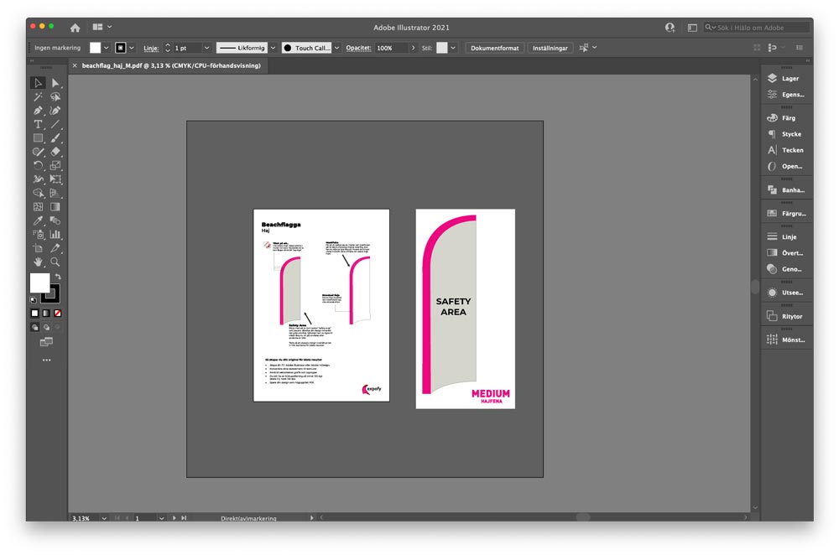Swap fill and stroke colors
This screenshot has width=839, height=555.
pyautogui.click(x=57, y=277)
